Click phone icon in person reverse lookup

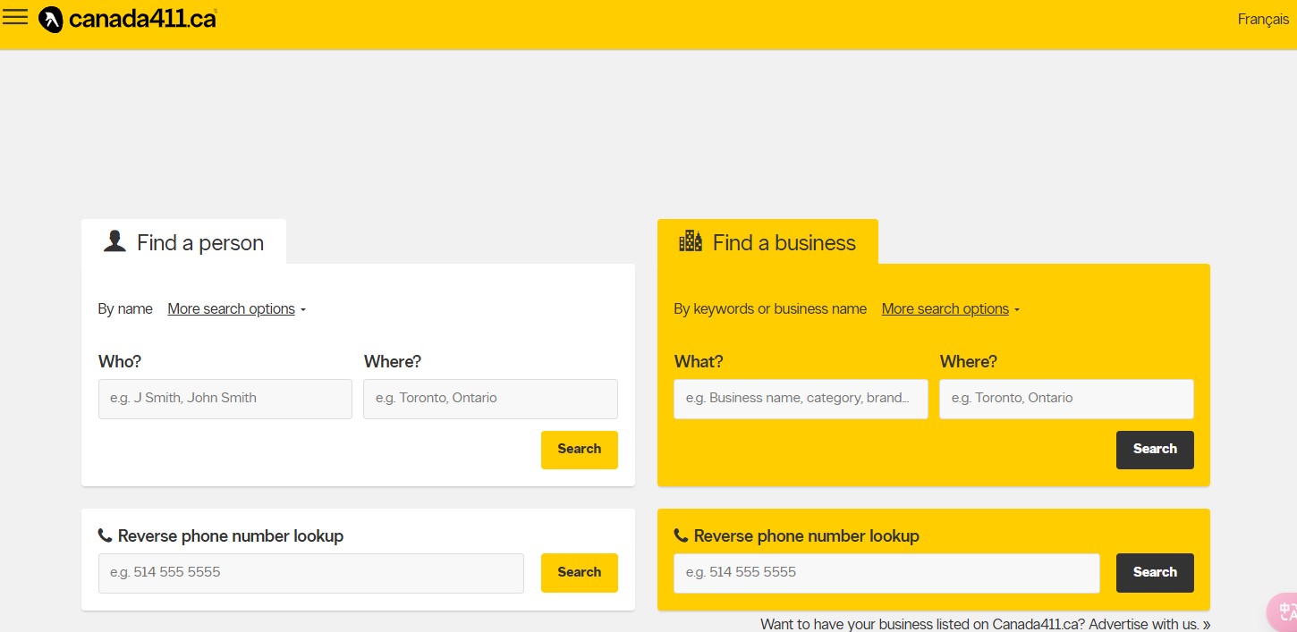click(105, 535)
